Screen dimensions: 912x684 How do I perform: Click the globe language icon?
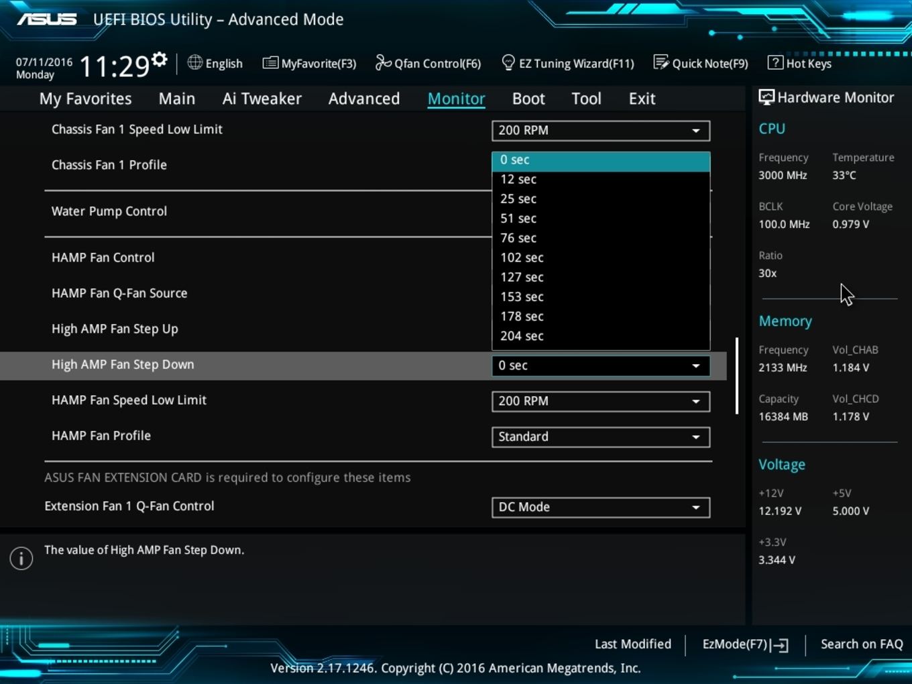(x=194, y=62)
